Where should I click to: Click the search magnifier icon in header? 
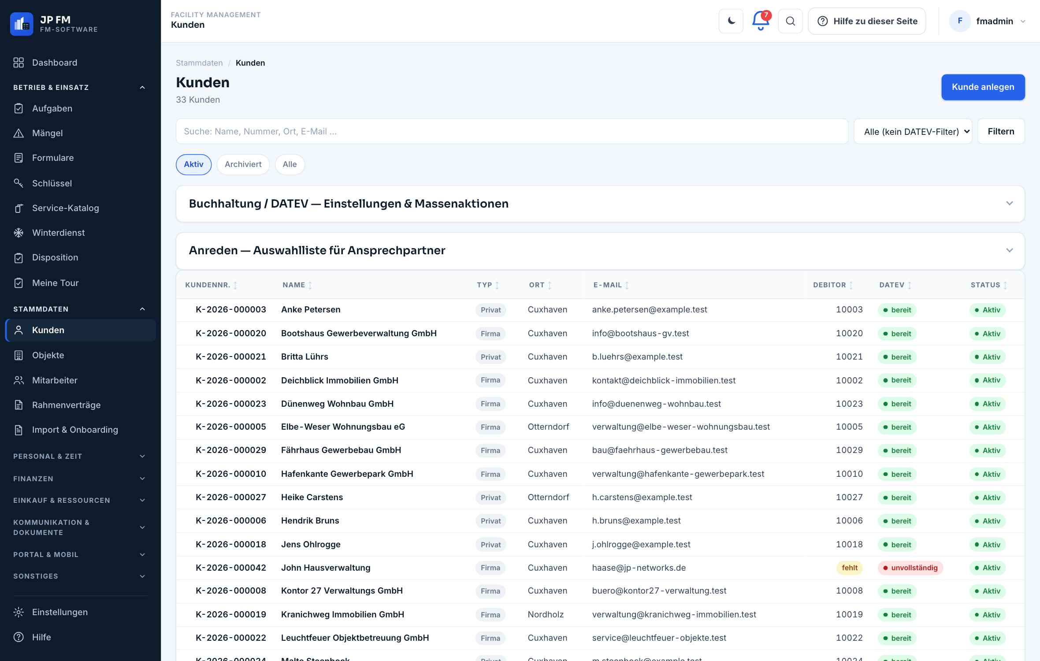[791, 21]
